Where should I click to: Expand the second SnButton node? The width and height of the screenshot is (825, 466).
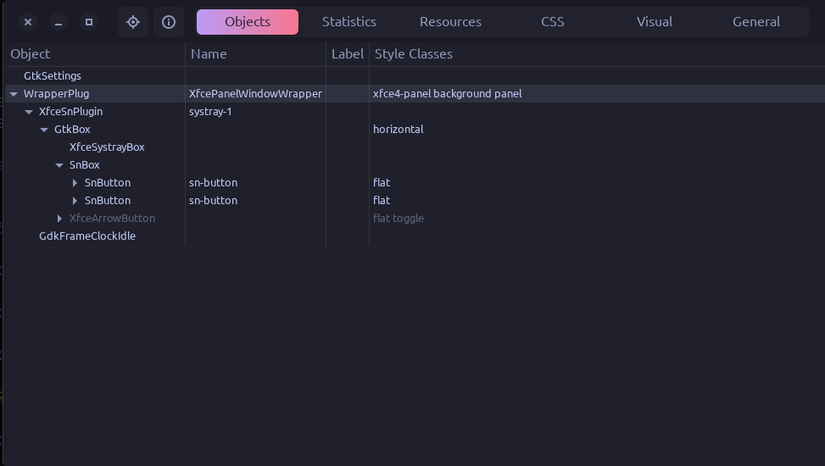(75, 201)
